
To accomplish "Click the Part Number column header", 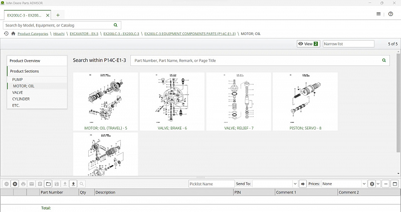I will pos(59,192).
